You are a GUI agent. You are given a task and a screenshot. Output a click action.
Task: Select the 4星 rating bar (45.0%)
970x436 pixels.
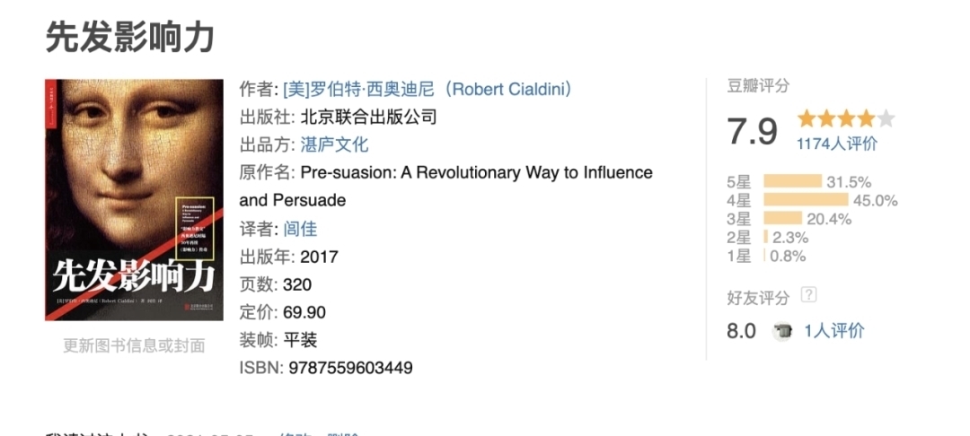point(806,200)
